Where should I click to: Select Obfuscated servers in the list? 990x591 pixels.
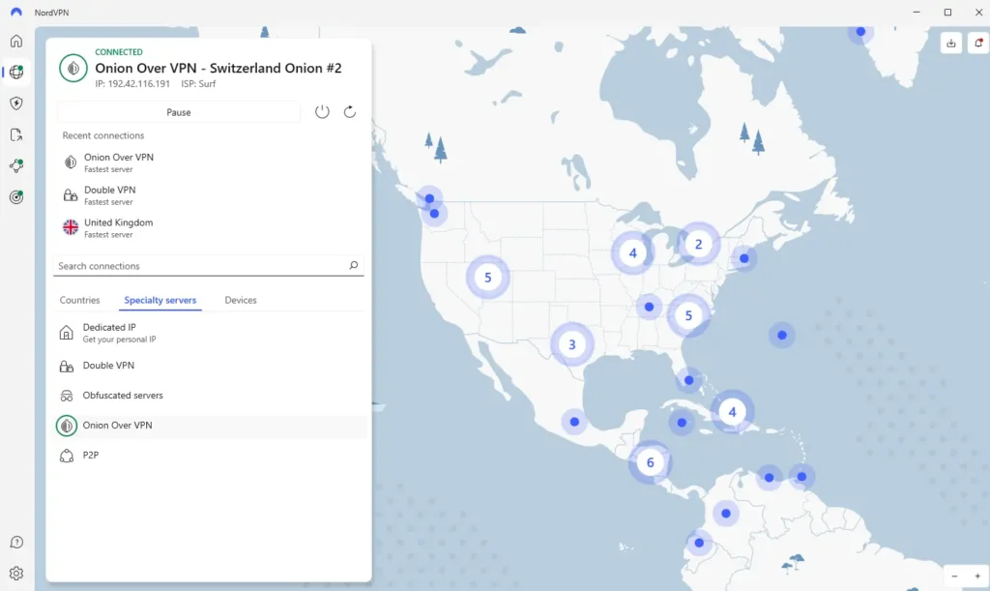click(x=122, y=396)
